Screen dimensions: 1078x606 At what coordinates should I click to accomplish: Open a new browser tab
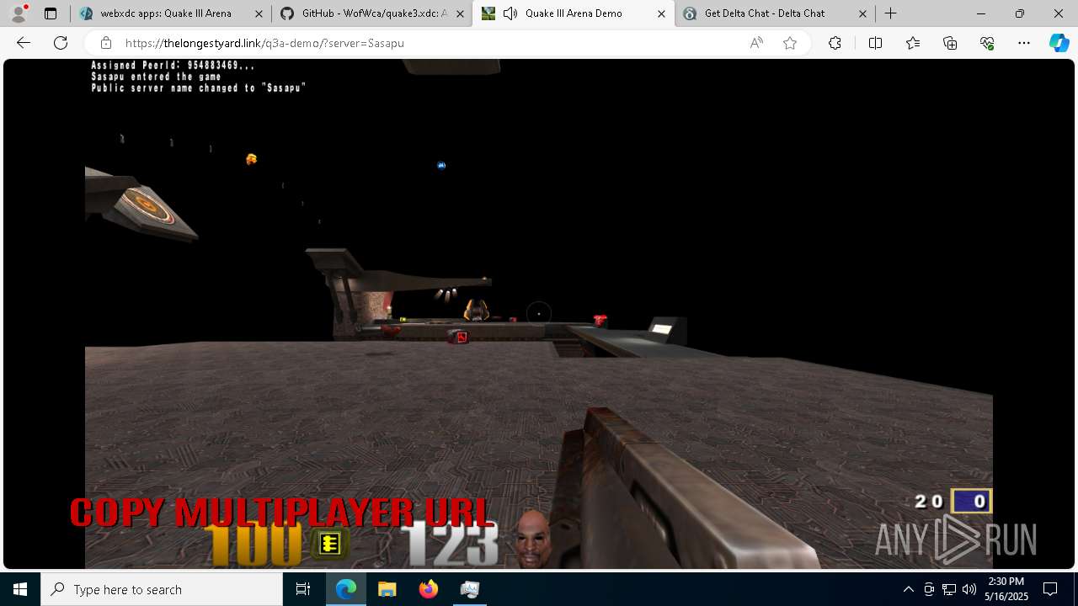tap(890, 13)
